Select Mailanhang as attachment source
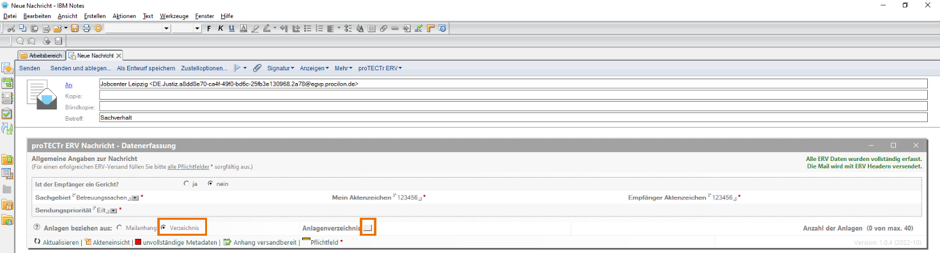This screenshot has height=253, width=940. click(x=119, y=227)
